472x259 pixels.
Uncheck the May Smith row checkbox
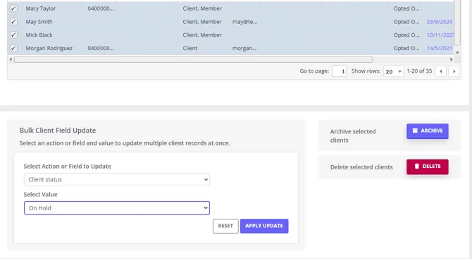click(13, 22)
